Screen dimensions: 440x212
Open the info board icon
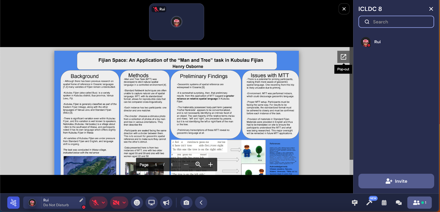click(x=355, y=203)
